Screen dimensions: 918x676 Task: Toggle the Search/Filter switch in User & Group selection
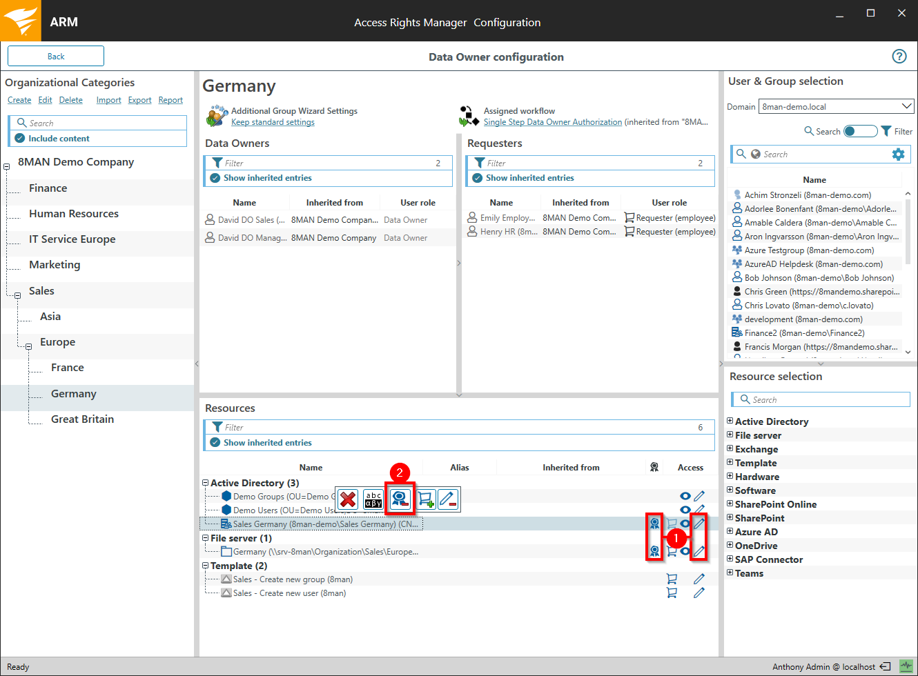860,131
